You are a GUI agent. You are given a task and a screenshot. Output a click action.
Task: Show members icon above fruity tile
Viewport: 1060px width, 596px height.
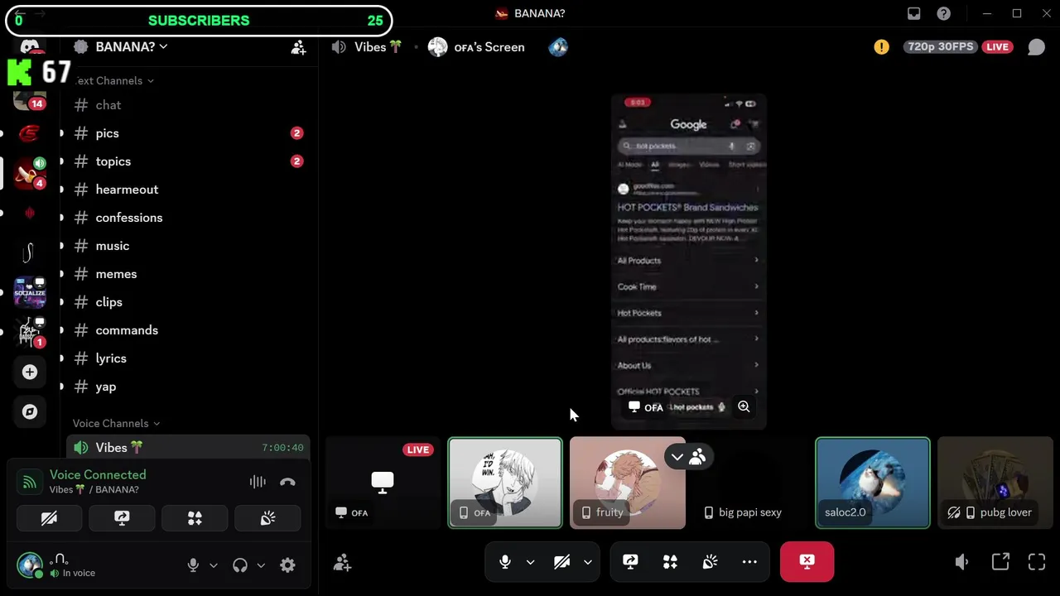click(697, 457)
